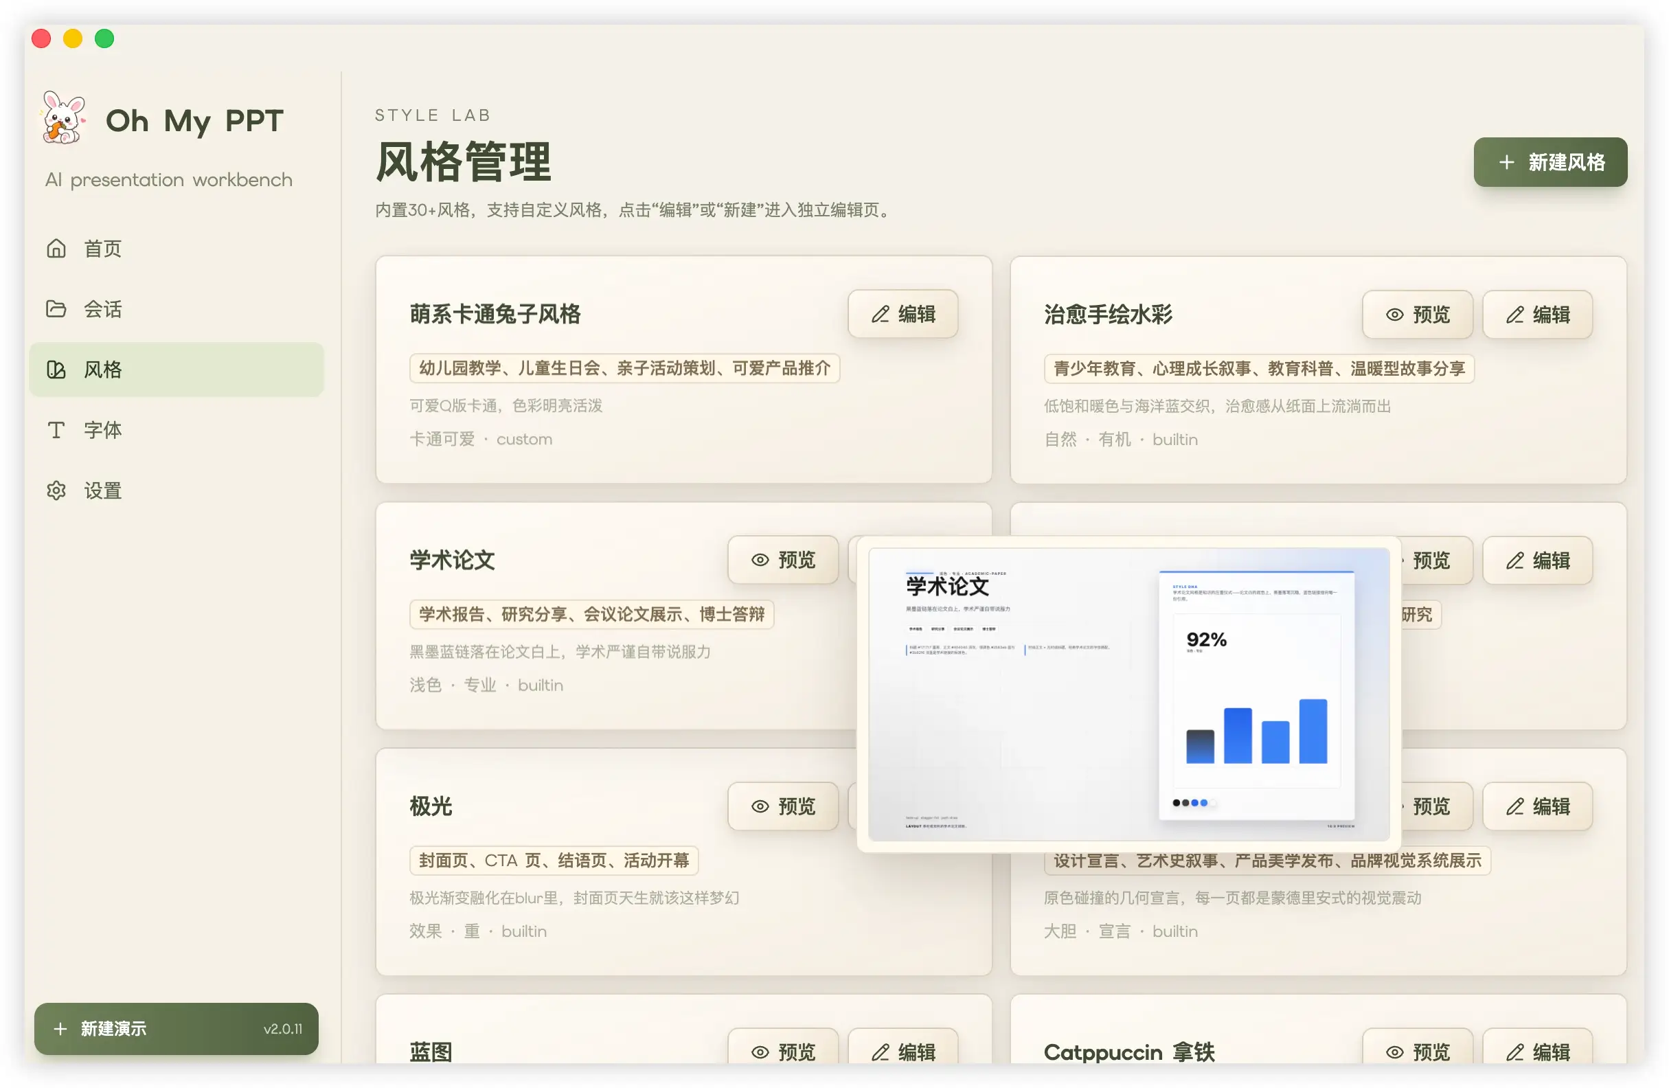Click the eye icon in 蓝图 preview button
The height and width of the screenshot is (1088, 1669).
[760, 1052]
